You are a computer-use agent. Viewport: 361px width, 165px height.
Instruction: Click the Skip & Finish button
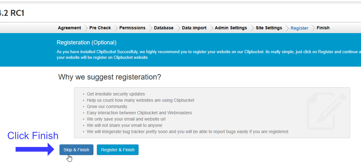76,150
